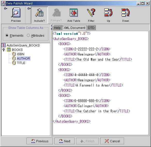Toggle the pin left of Preview
The image size is (151, 147).
5,9
